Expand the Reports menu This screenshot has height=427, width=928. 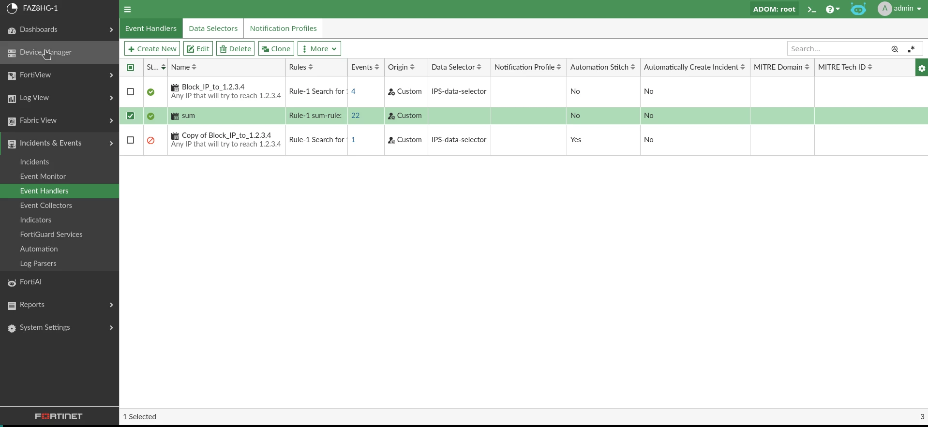[x=60, y=305]
